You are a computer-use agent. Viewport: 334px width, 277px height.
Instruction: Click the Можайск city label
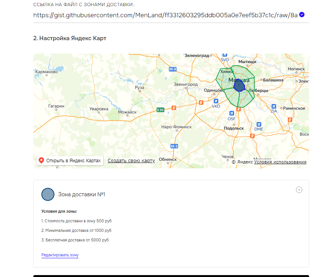click(x=127, y=112)
